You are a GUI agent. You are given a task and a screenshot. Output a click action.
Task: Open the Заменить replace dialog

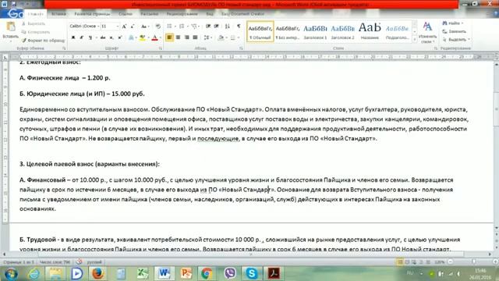(x=455, y=31)
